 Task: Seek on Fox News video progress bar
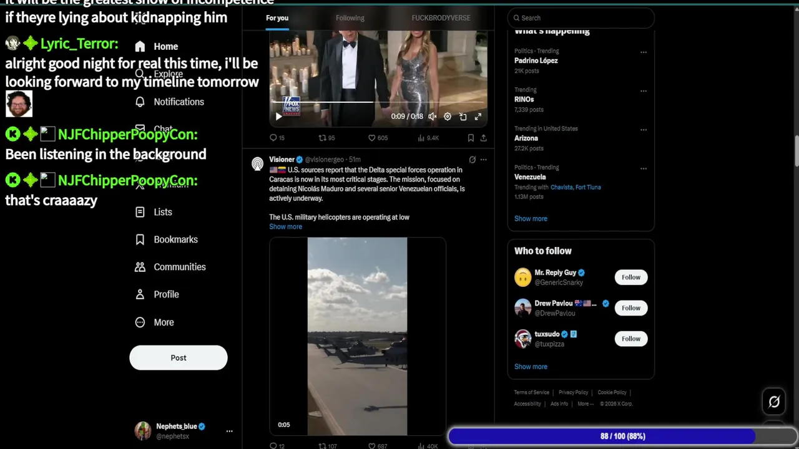(x=378, y=102)
